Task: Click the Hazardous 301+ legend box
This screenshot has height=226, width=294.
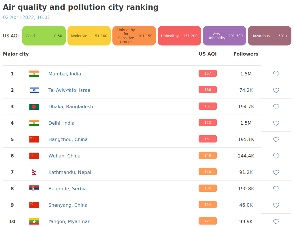Action: [269, 36]
